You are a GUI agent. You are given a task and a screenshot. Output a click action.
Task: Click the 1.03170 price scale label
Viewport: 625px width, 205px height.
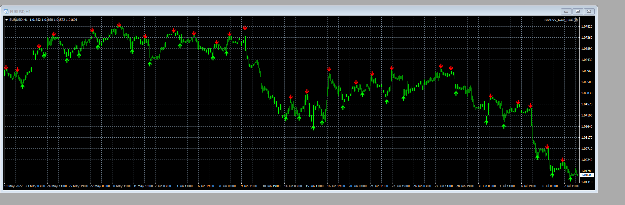point(587,138)
